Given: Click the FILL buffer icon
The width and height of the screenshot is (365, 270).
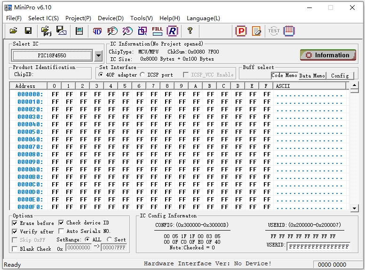Looking at the screenshot, I should pos(158,31).
